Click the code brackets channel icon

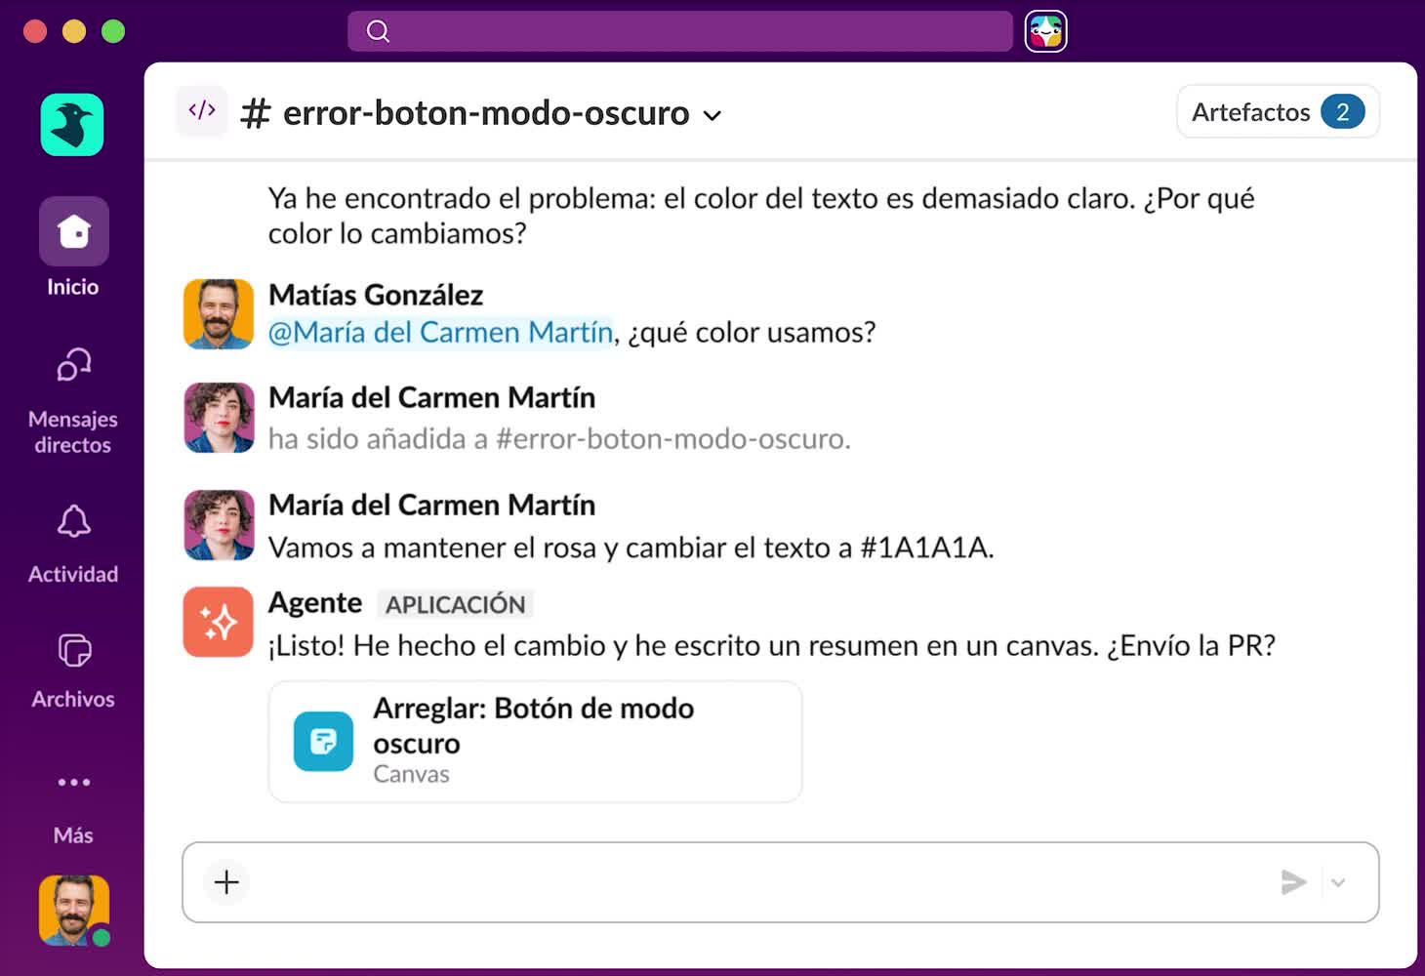point(202,110)
